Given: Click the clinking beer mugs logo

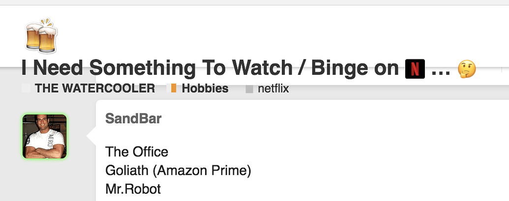Looking at the screenshot, I should 41,35.
